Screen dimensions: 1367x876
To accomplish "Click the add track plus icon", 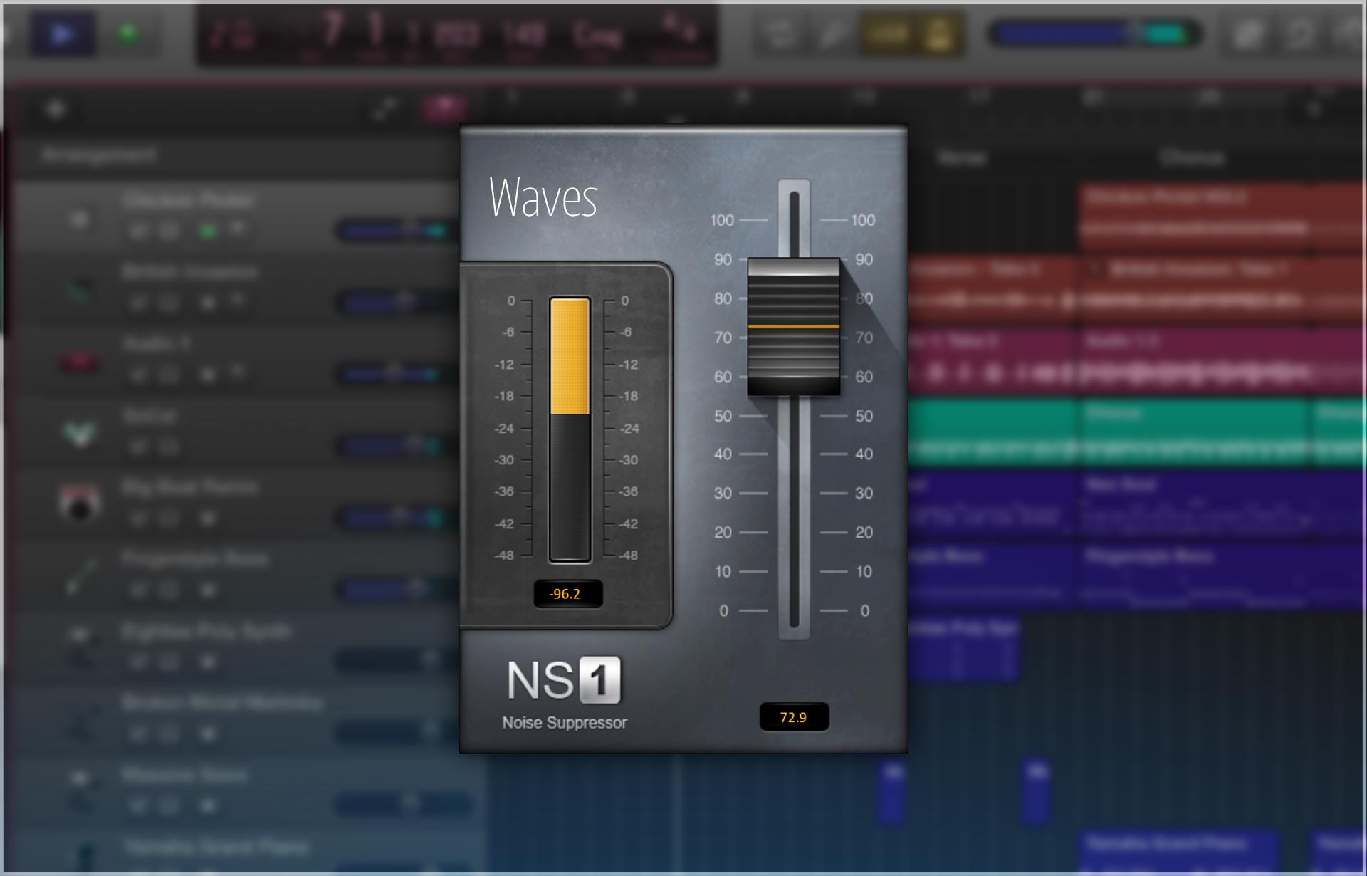I will click(x=56, y=109).
